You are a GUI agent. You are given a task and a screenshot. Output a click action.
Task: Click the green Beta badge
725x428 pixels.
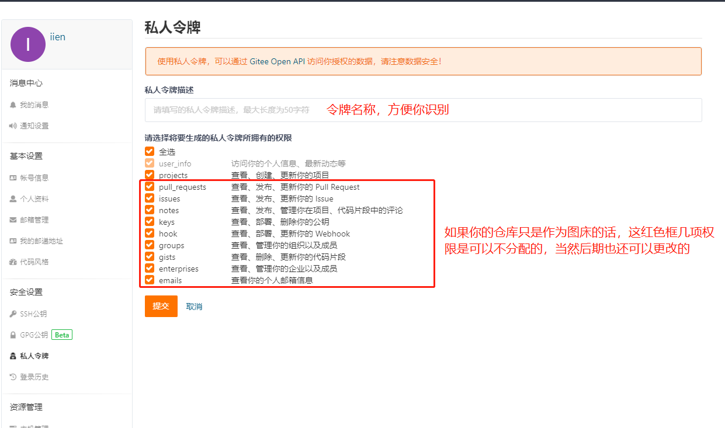[x=62, y=335]
